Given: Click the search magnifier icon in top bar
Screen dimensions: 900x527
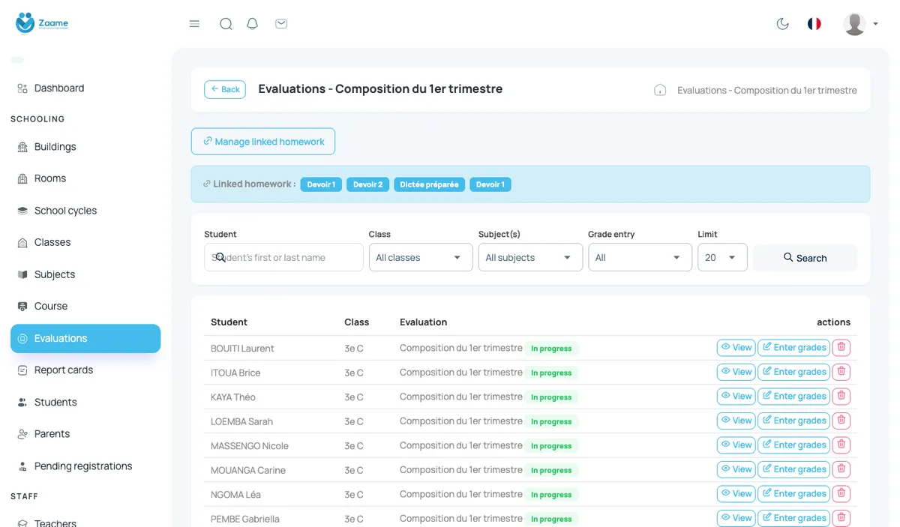Looking at the screenshot, I should [226, 24].
